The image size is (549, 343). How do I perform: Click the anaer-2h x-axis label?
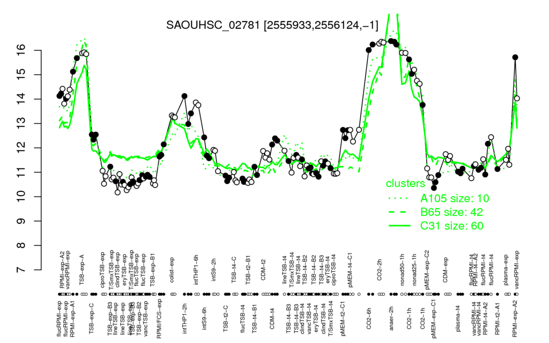391,318
